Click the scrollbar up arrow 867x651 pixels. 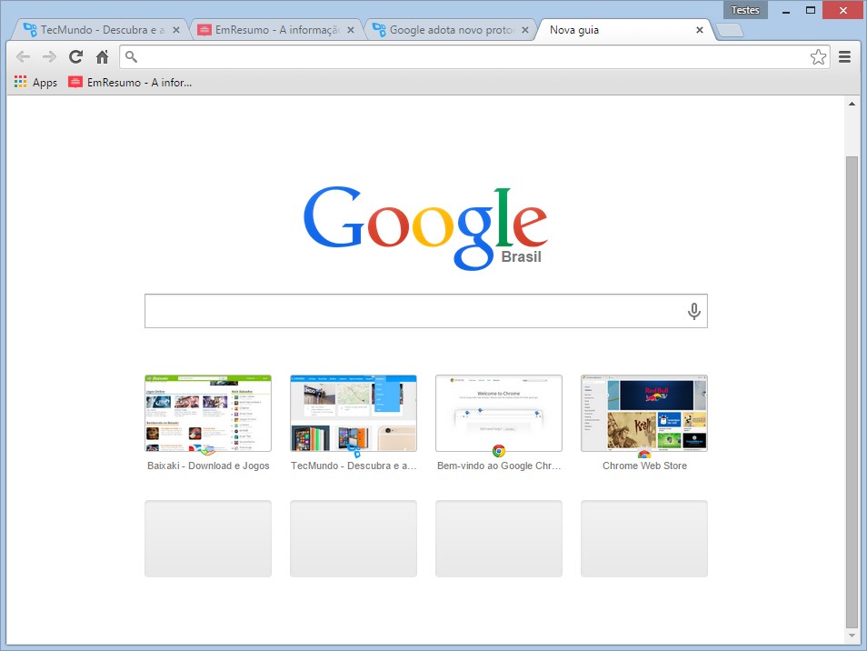852,104
